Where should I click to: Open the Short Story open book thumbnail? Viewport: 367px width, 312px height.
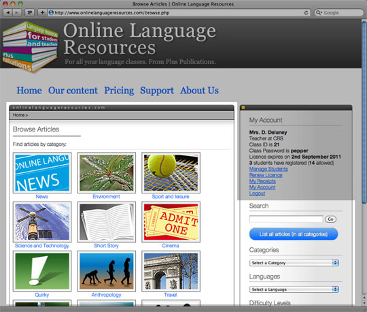pos(107,222)
